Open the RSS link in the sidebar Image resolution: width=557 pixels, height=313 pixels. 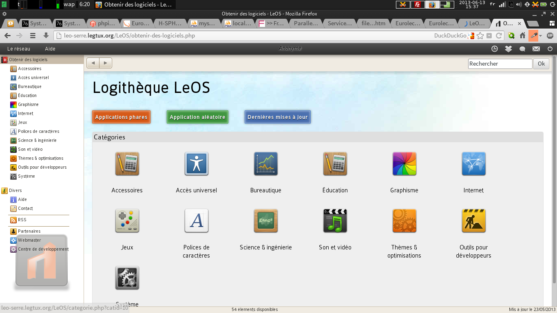22,220
